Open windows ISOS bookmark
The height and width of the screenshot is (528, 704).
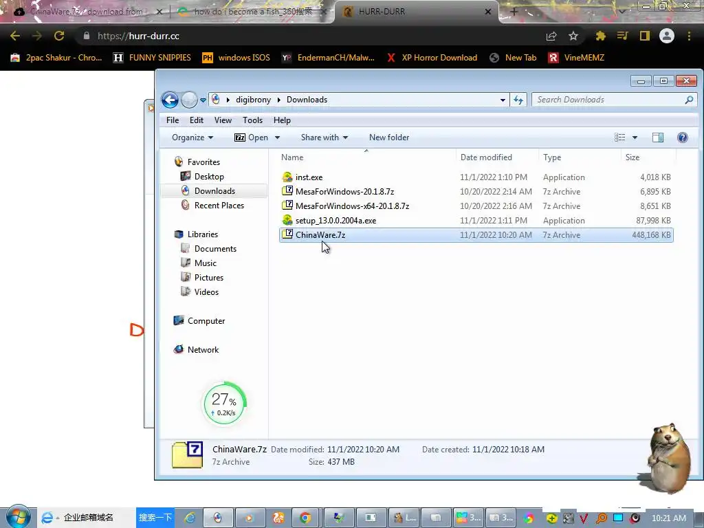click(x=236, y=58)
